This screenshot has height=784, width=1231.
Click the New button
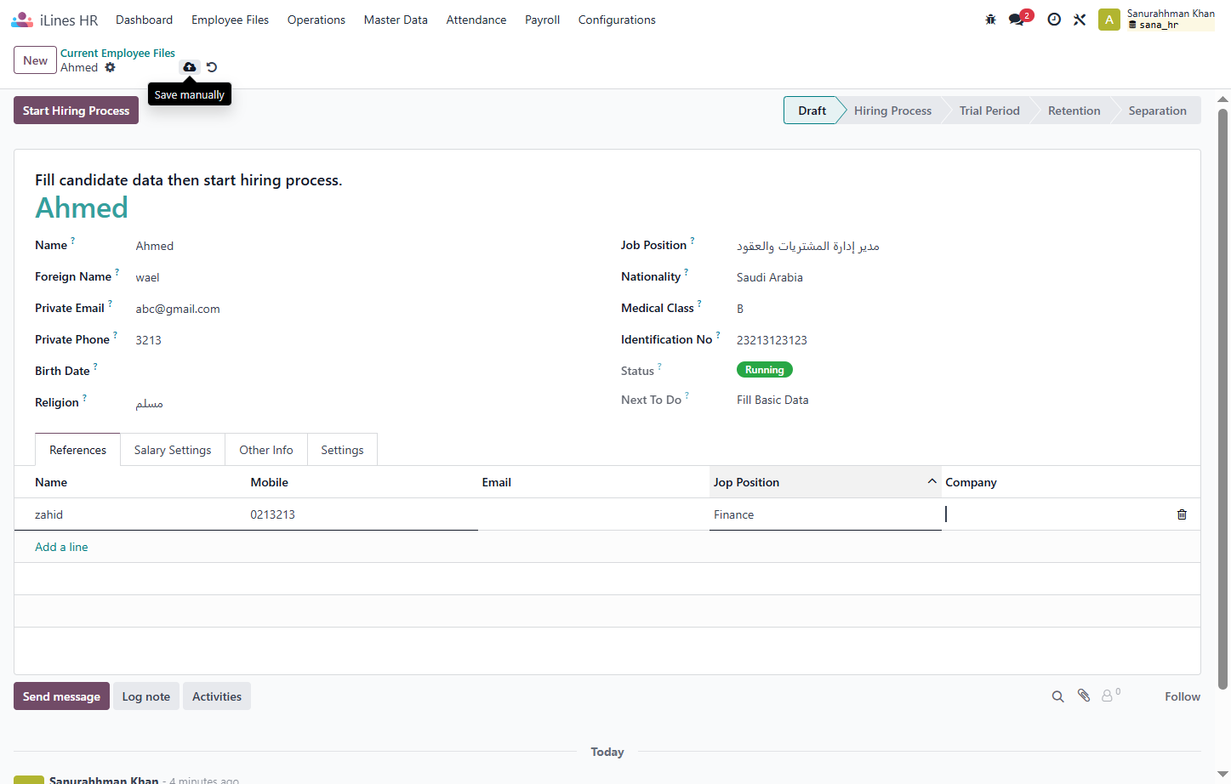click(35, 60)
